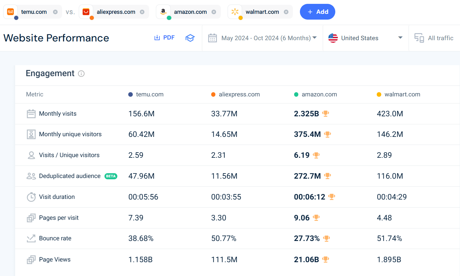The width and height of the screenshot is (460, 276).
Task: Click the Monthly visits trophy icon for amazon.com
Action: (x=326, y=113)
